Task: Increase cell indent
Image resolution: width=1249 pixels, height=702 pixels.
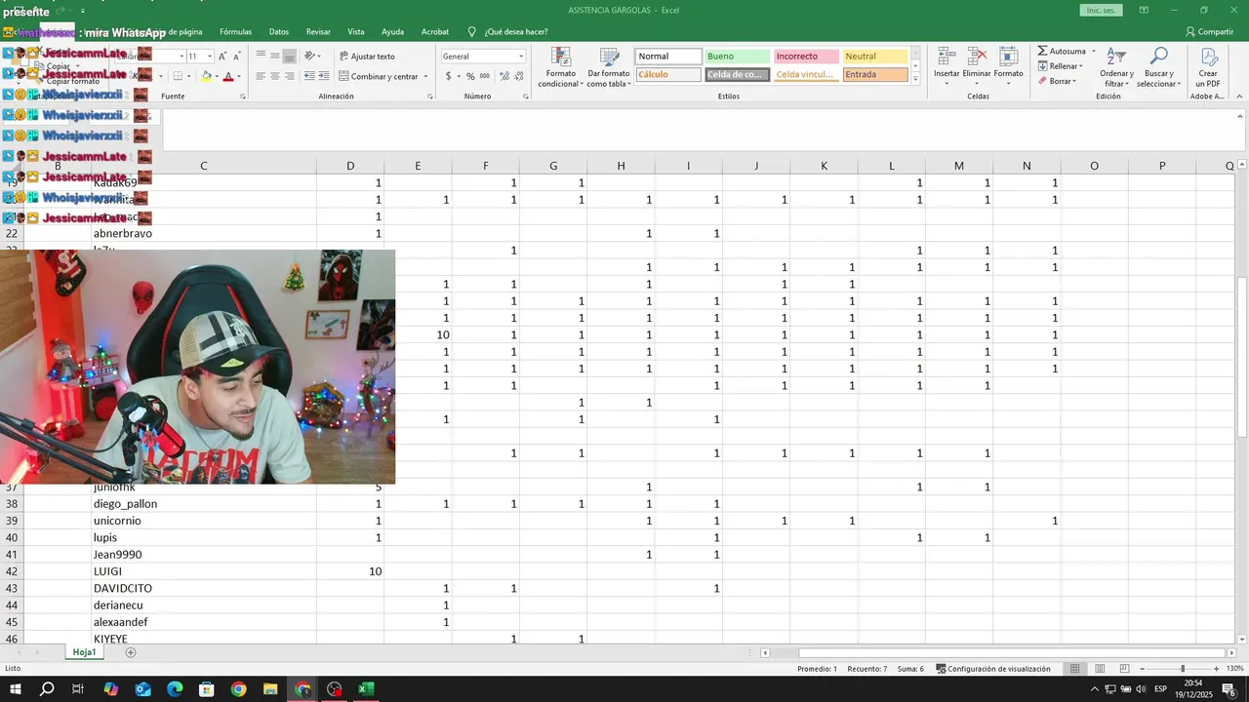Action: point(323,76)
